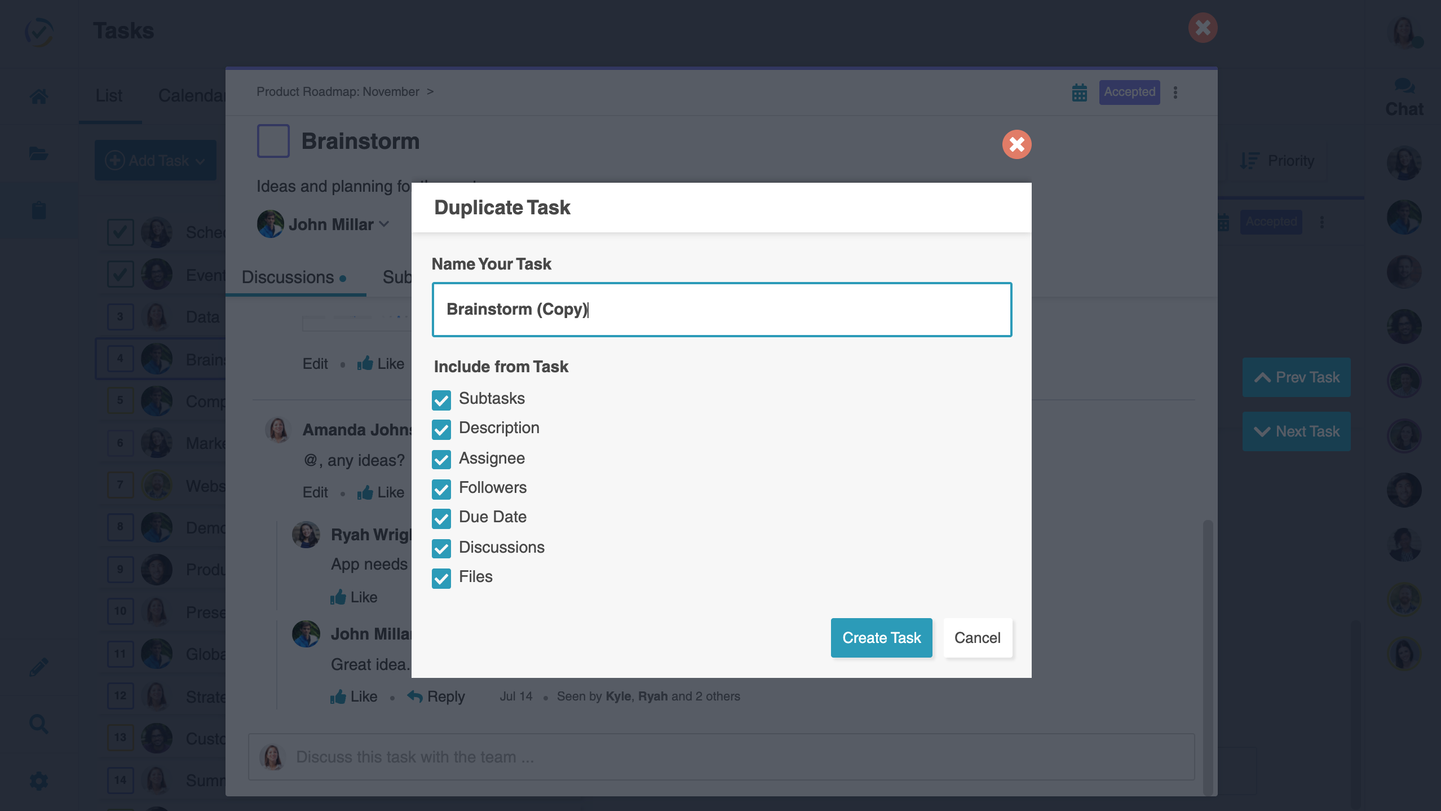Expand the John Millar assignee dropdown
This screenshot has width=1441, height=811.
click(385, 224)
